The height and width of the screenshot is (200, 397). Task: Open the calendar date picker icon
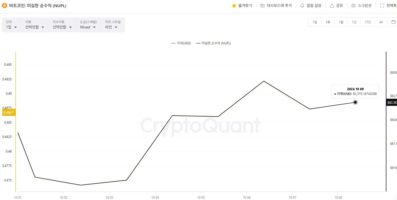(394, 22)
